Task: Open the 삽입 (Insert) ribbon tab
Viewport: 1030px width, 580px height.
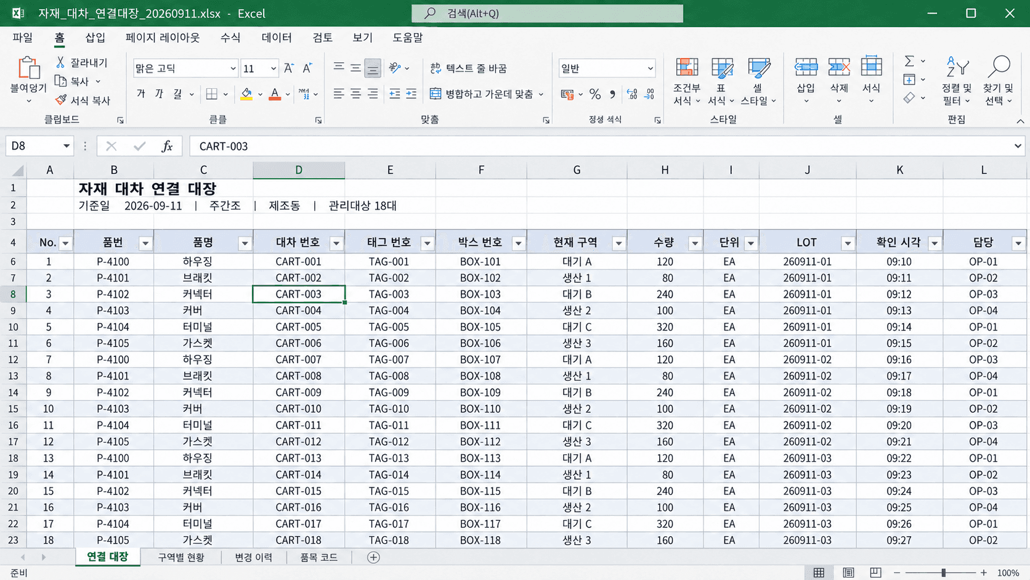Action: pyautogui.click(x=95, y=38)
